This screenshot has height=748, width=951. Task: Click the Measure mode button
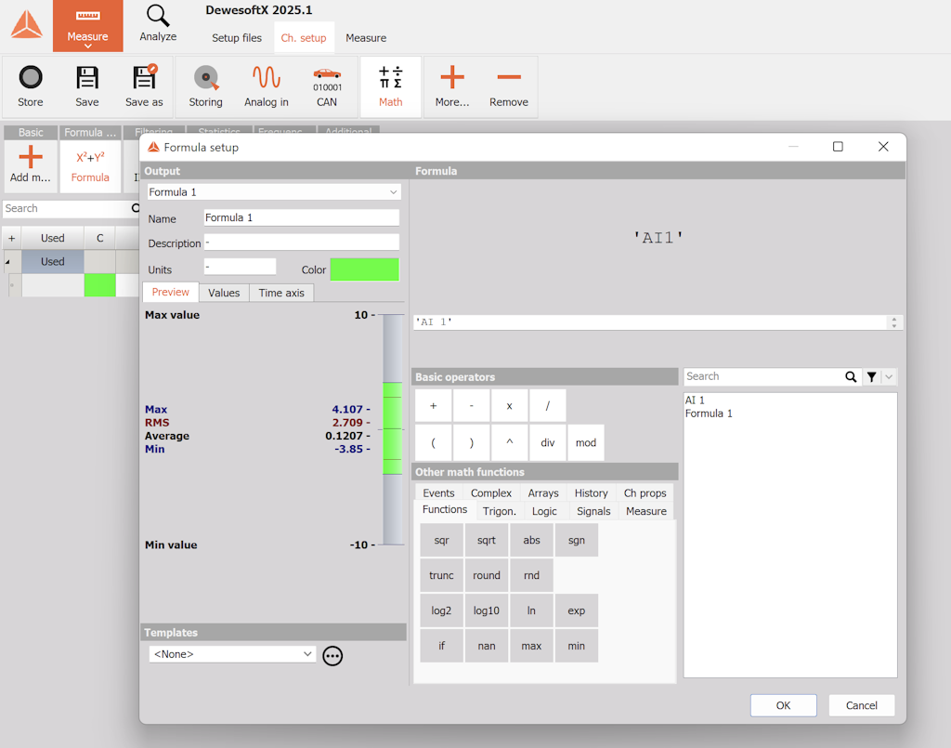tap(88, 25)
